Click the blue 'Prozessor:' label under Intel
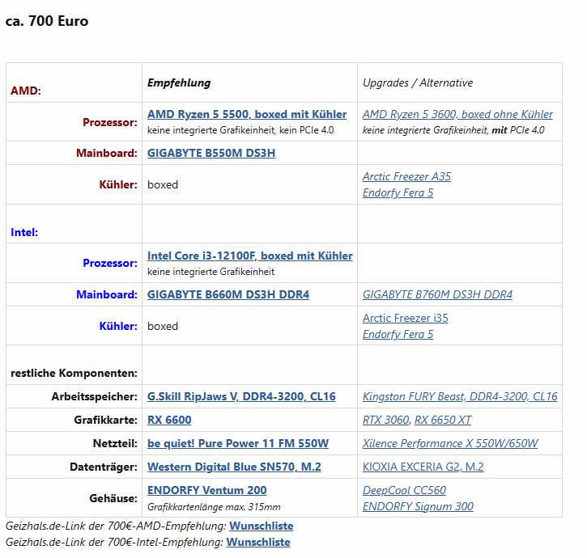The width and height of the screenshot is (587, 558). coord(110,264)
